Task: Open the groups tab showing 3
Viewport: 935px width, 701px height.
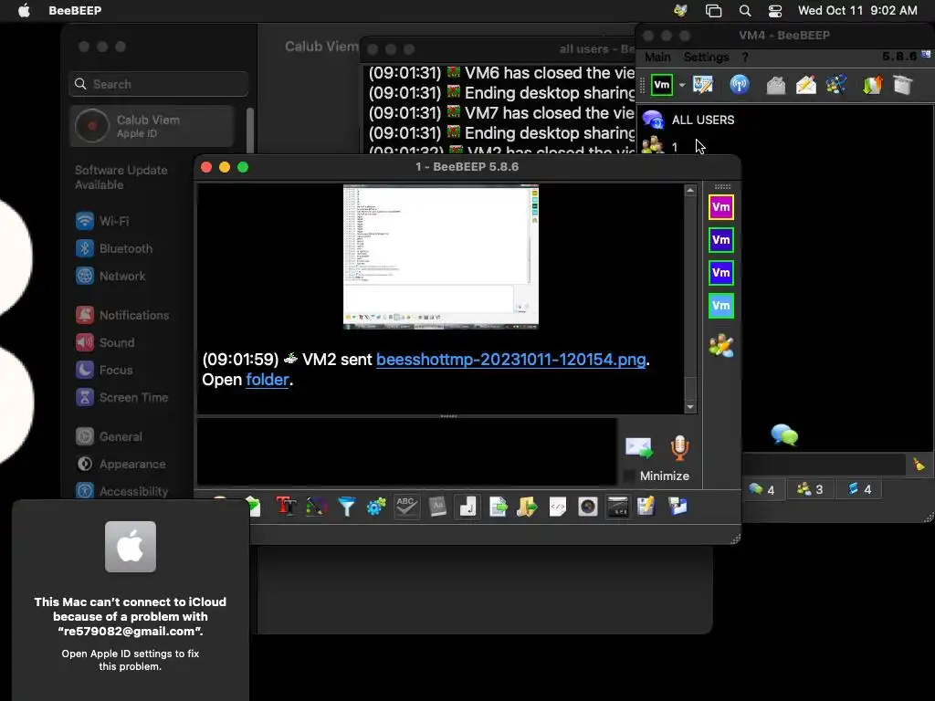Action: pyautogui.click(x=810, y=489)
